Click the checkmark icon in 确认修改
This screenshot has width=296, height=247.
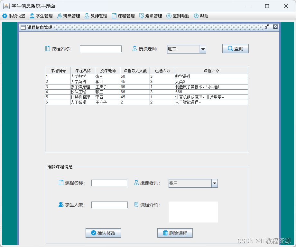pos(93,233)
